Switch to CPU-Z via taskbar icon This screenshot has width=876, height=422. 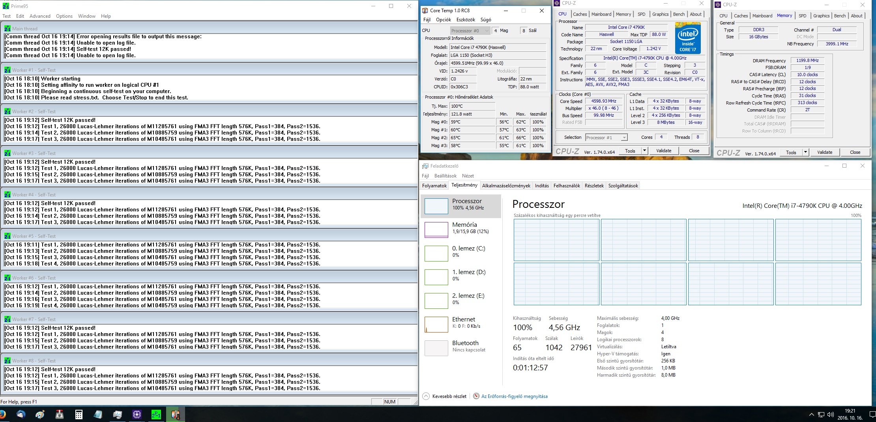click(137, 414)
